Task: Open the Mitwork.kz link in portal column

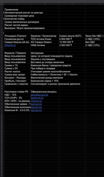Action: (x=10, y=45)
